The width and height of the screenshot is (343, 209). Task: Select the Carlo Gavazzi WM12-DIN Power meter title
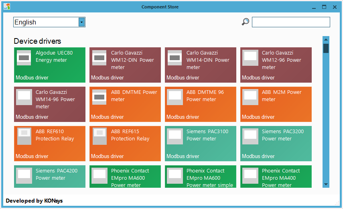coord(132,60)
